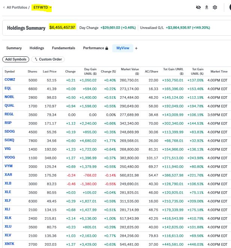Click the plus icon to add view
231x248 pixels.
click(136, 48)
